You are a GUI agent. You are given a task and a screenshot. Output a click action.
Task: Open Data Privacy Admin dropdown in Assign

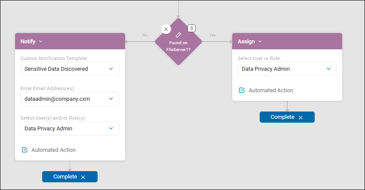pos(287,69)
